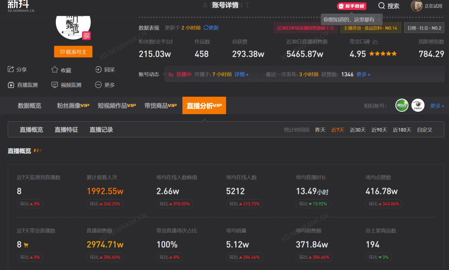Screen dimensions: 449x270
Task: Open 直播监测 live monitoring icon
Action: coord(11,85)
